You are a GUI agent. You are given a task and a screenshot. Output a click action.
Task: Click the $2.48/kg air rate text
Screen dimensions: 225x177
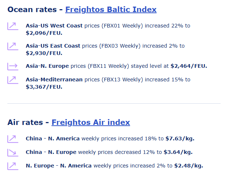point(188,166)
